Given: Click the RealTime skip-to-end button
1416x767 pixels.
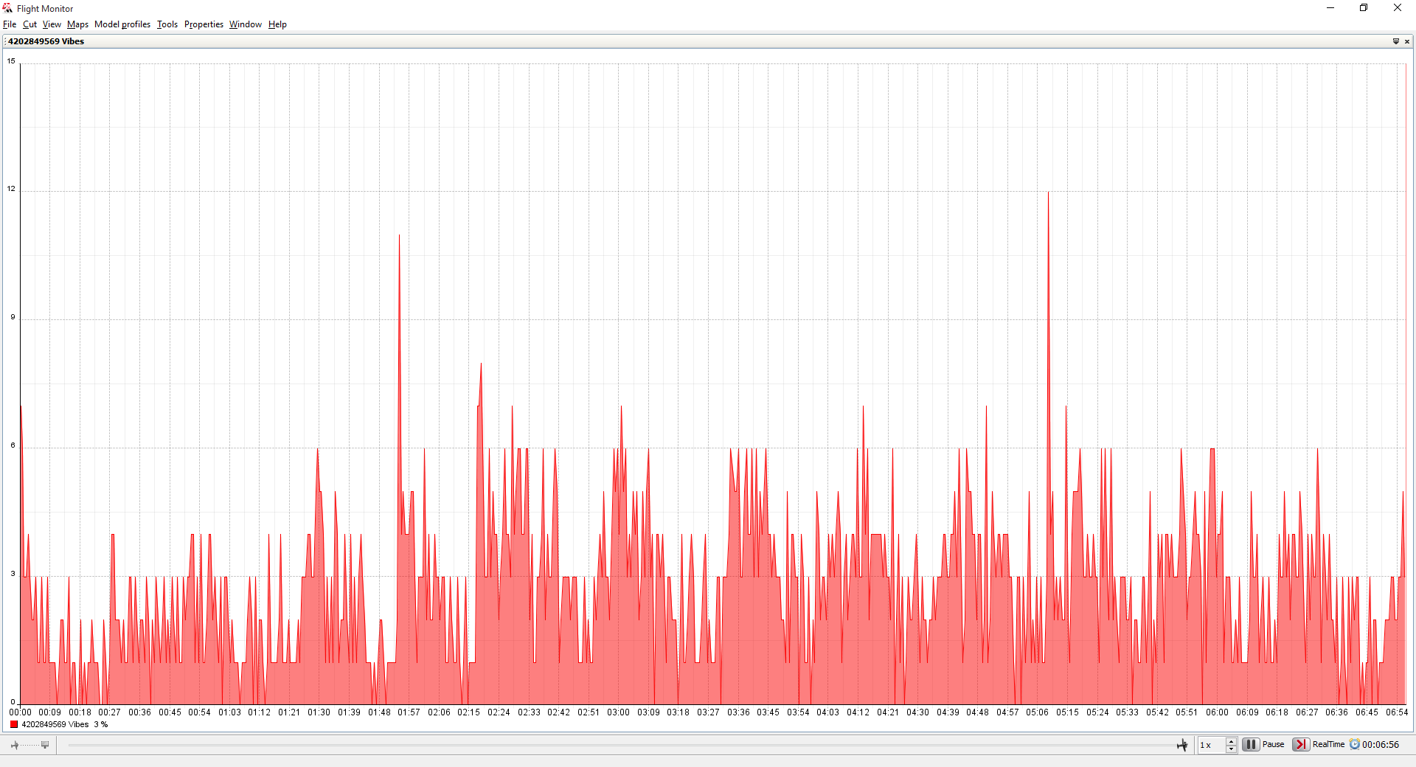Looking at the screenshot, I should [x=1301, y=745].
